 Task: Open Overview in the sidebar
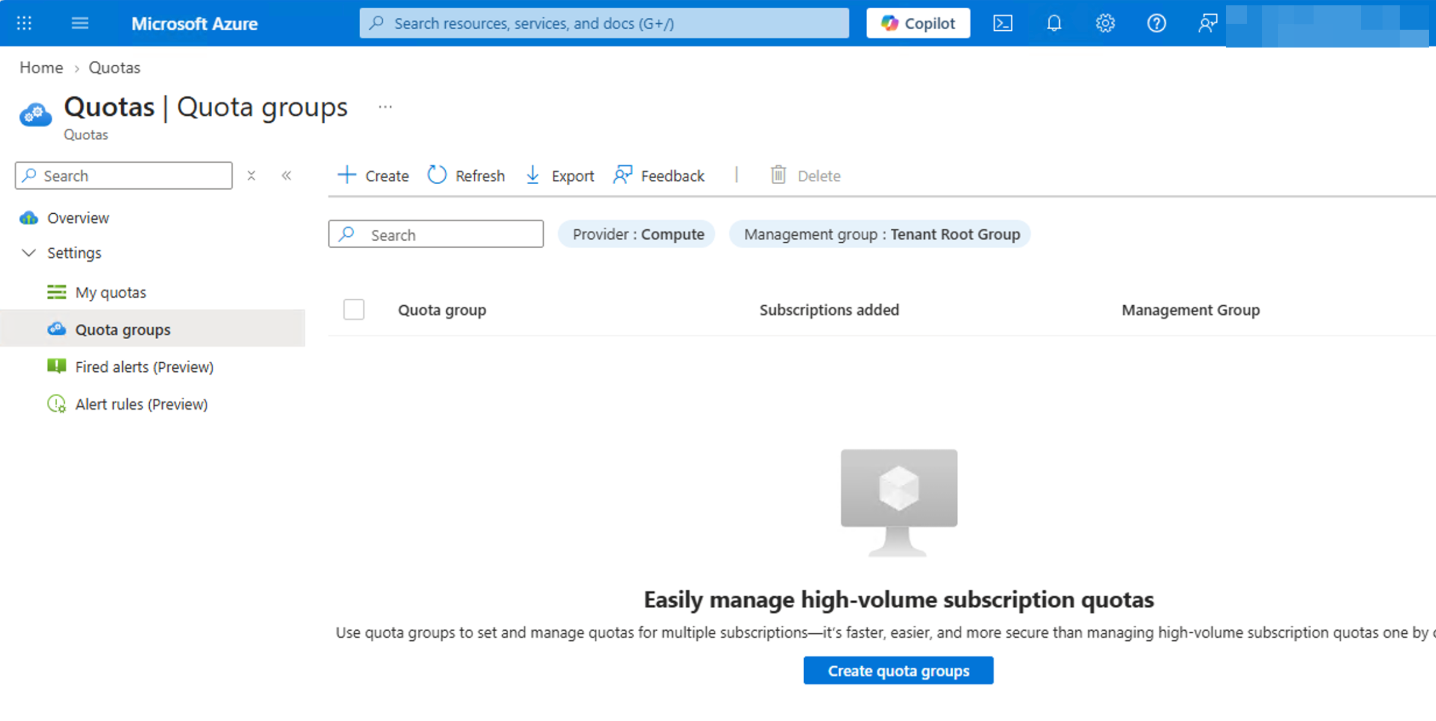78,218
